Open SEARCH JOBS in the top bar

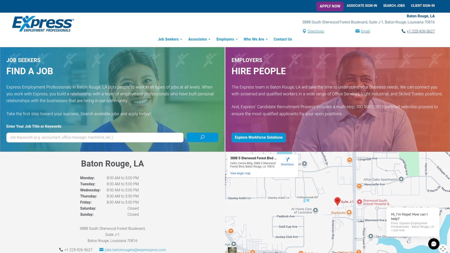pos(394,6)
